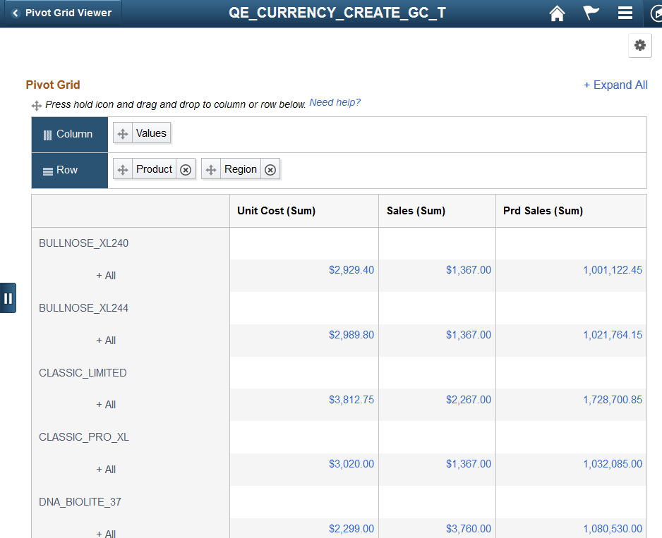Viewport: 662px width, 538px height.
Task: Open the hamburger actions menu
Action: coord(625,13)
